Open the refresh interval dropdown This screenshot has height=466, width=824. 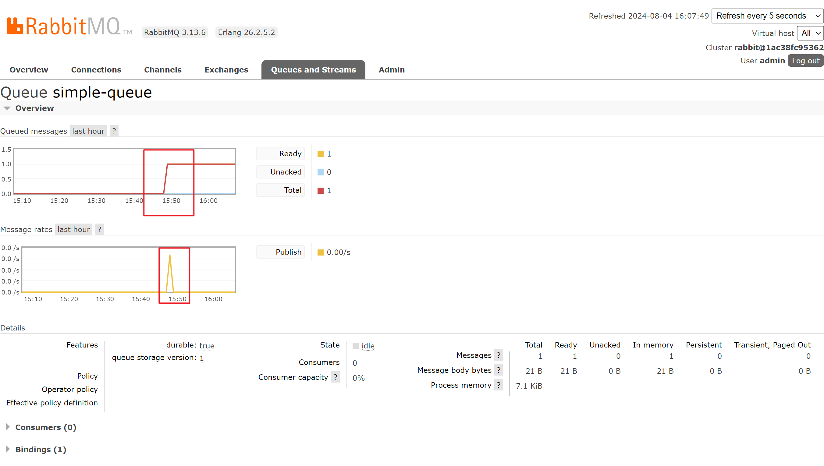(767, 16)
